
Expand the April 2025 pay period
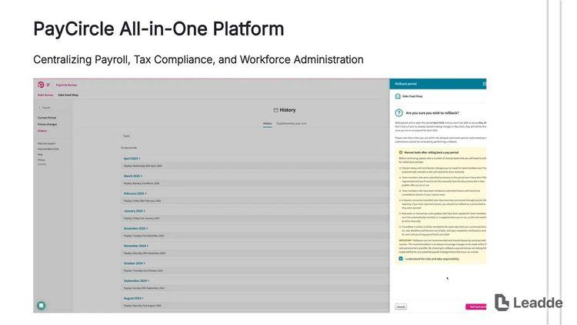(132, 159)
